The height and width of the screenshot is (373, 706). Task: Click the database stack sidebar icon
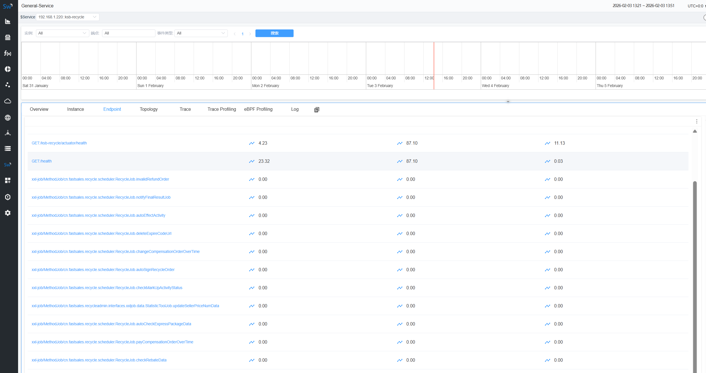8,37
